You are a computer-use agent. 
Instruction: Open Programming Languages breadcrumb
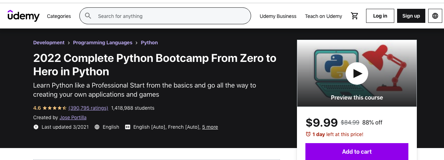pos(103,43)
